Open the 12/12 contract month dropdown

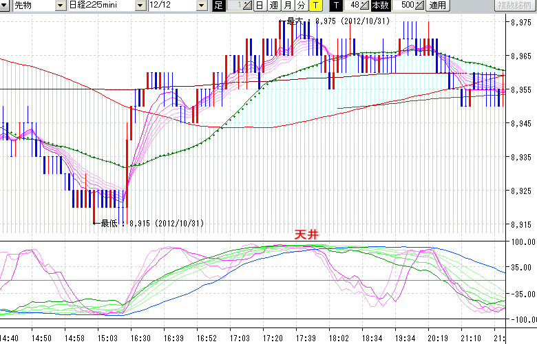tap(201, 6)
